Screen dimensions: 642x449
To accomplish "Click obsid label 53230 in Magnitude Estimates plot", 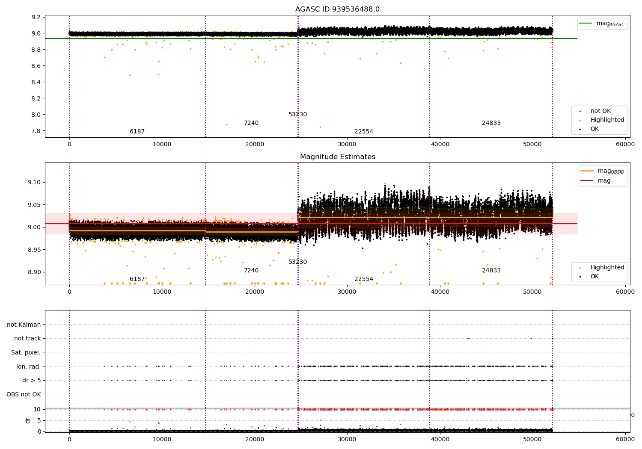I will click(x=298, y=262).
